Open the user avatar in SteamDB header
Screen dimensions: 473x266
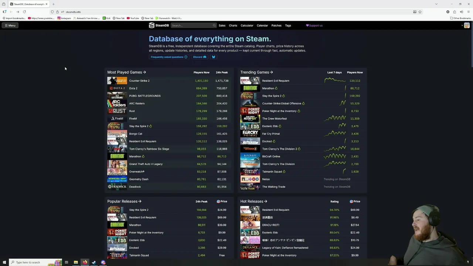[467, 25]
